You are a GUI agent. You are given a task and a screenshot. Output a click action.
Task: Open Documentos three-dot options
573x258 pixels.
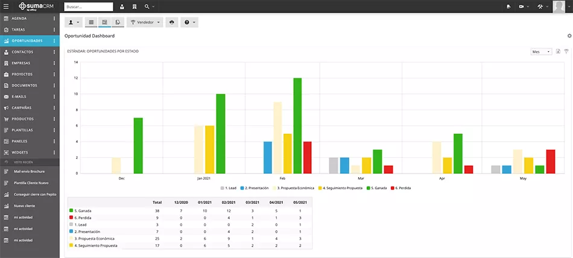tap(54, 86)
